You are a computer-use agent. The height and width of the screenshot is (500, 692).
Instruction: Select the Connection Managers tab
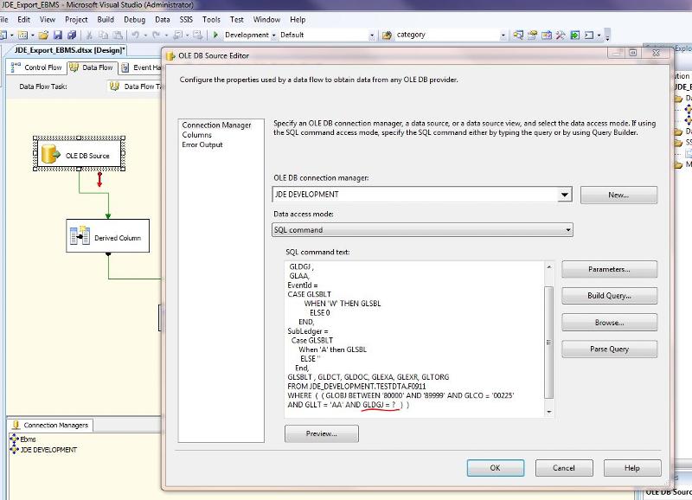pos(51,425)
